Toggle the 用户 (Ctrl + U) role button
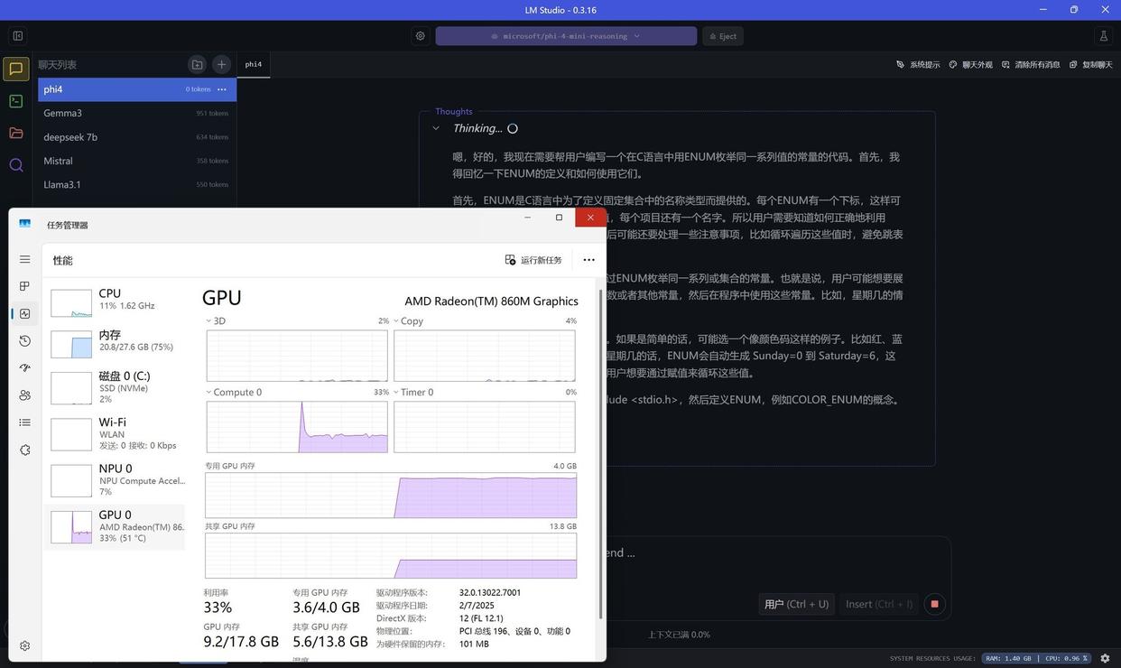Image resolution: width=1121 pixels, height=668 pixels. [796, 604]
